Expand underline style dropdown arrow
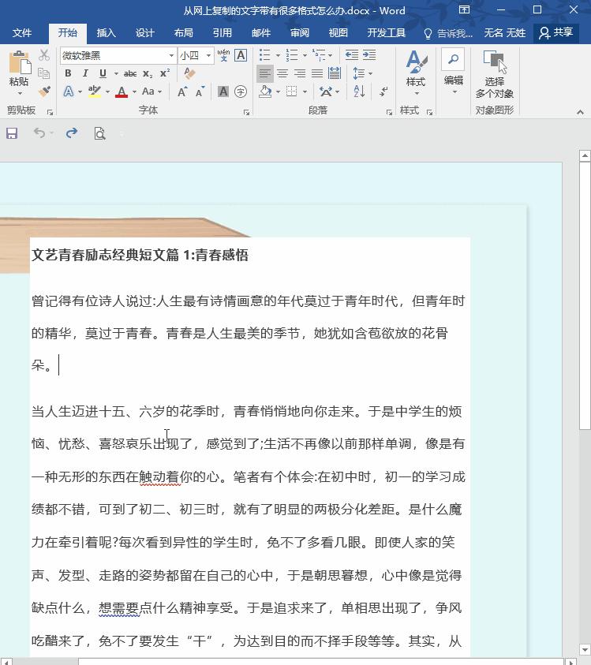The height and width of the screenshot is (665, 591). 116,74
